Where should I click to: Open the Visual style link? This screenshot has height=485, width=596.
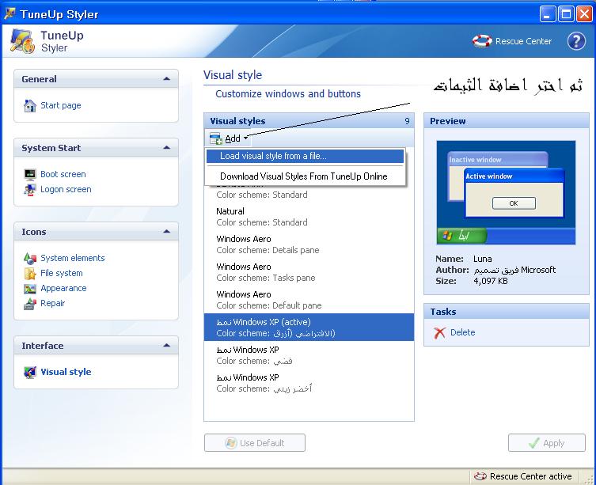[66, 372]
